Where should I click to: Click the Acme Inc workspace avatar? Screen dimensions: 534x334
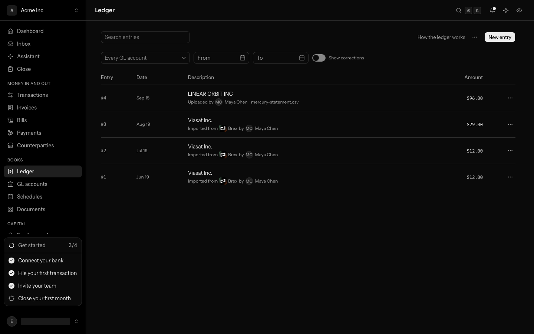click(x=12, y=10)
